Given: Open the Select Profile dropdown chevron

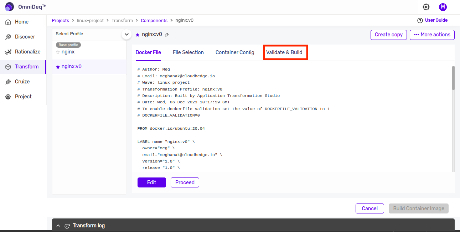Looking at the screenshot, I should (126, 34).
